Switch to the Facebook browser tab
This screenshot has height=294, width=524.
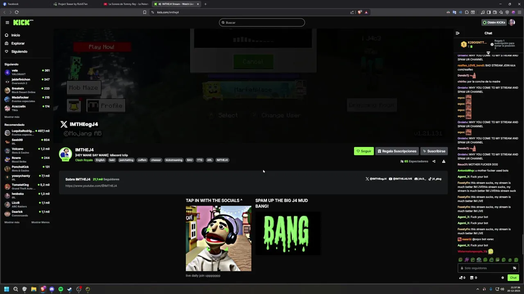coord(25,4)
